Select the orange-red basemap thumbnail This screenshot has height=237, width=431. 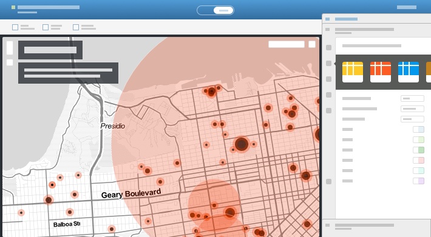pyautogui.click(x=381, y=72)
